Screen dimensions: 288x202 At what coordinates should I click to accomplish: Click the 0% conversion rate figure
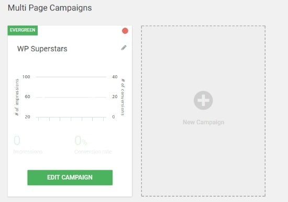click(x=81, y=140)
